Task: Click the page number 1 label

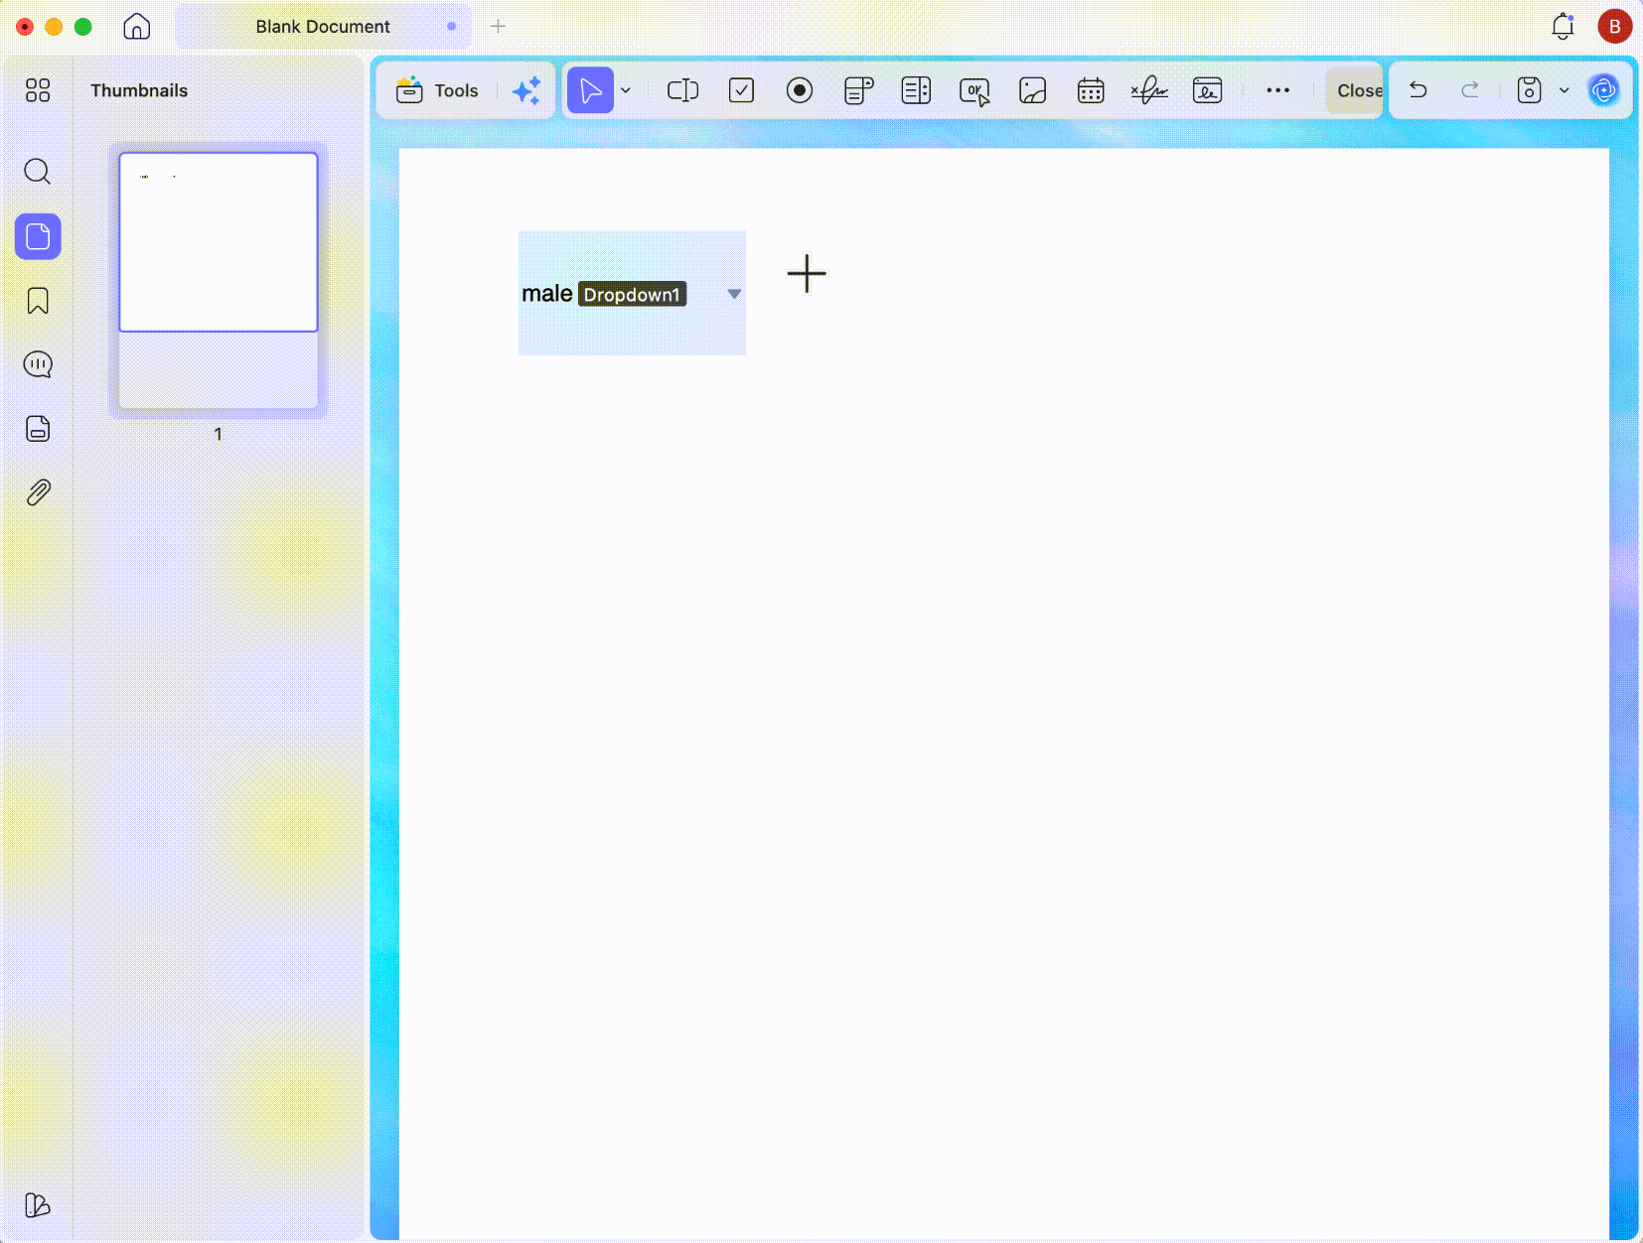Action: (x=219, y=434)
